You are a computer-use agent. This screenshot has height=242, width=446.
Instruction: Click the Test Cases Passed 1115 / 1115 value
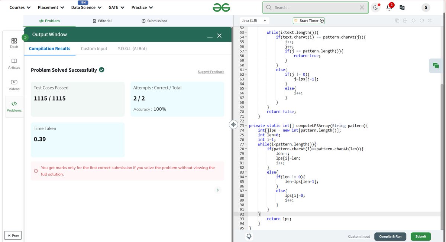tap(50, 98)
